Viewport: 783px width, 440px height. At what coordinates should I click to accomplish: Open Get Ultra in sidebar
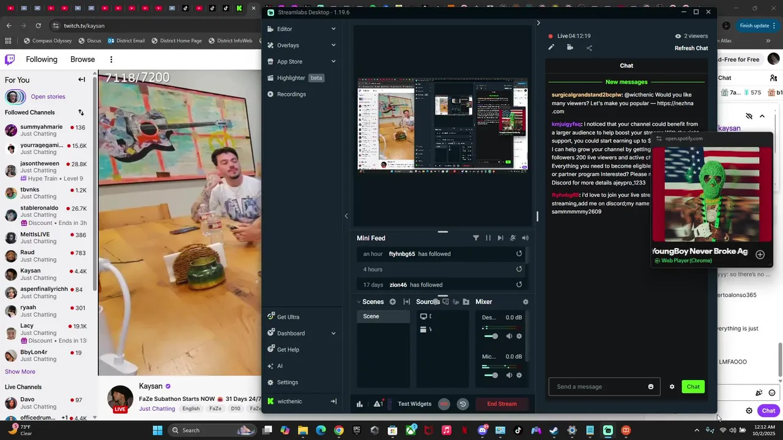click(x=283, y=317)
